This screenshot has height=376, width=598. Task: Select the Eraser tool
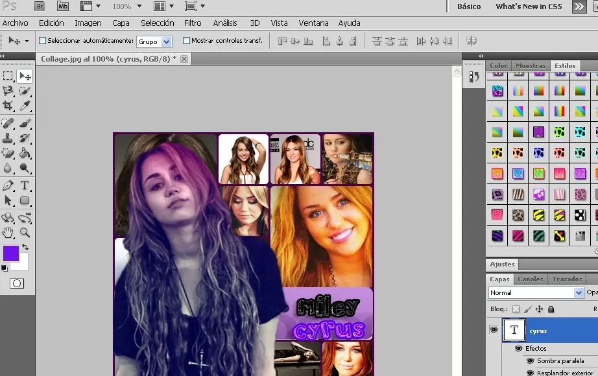(x=8, y=153)
